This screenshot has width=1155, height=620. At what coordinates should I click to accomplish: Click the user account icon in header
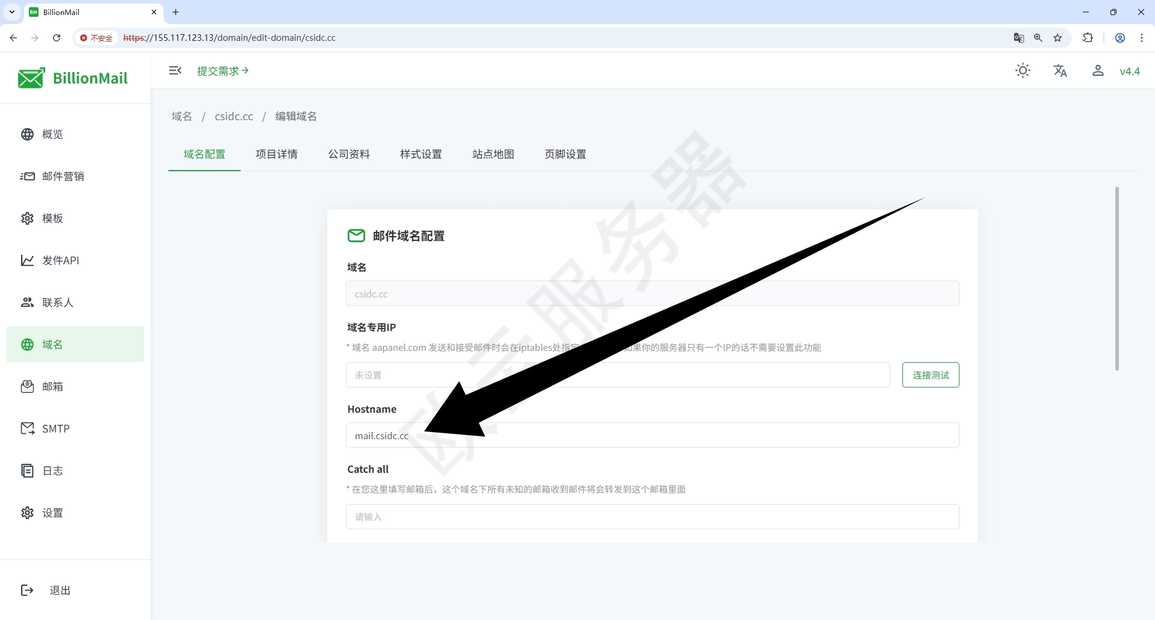[x=1098, y=71]
